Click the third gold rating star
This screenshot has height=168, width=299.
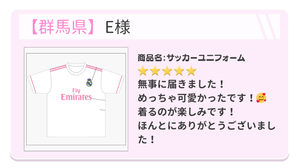pyautogui.click(x=167, y=71)
